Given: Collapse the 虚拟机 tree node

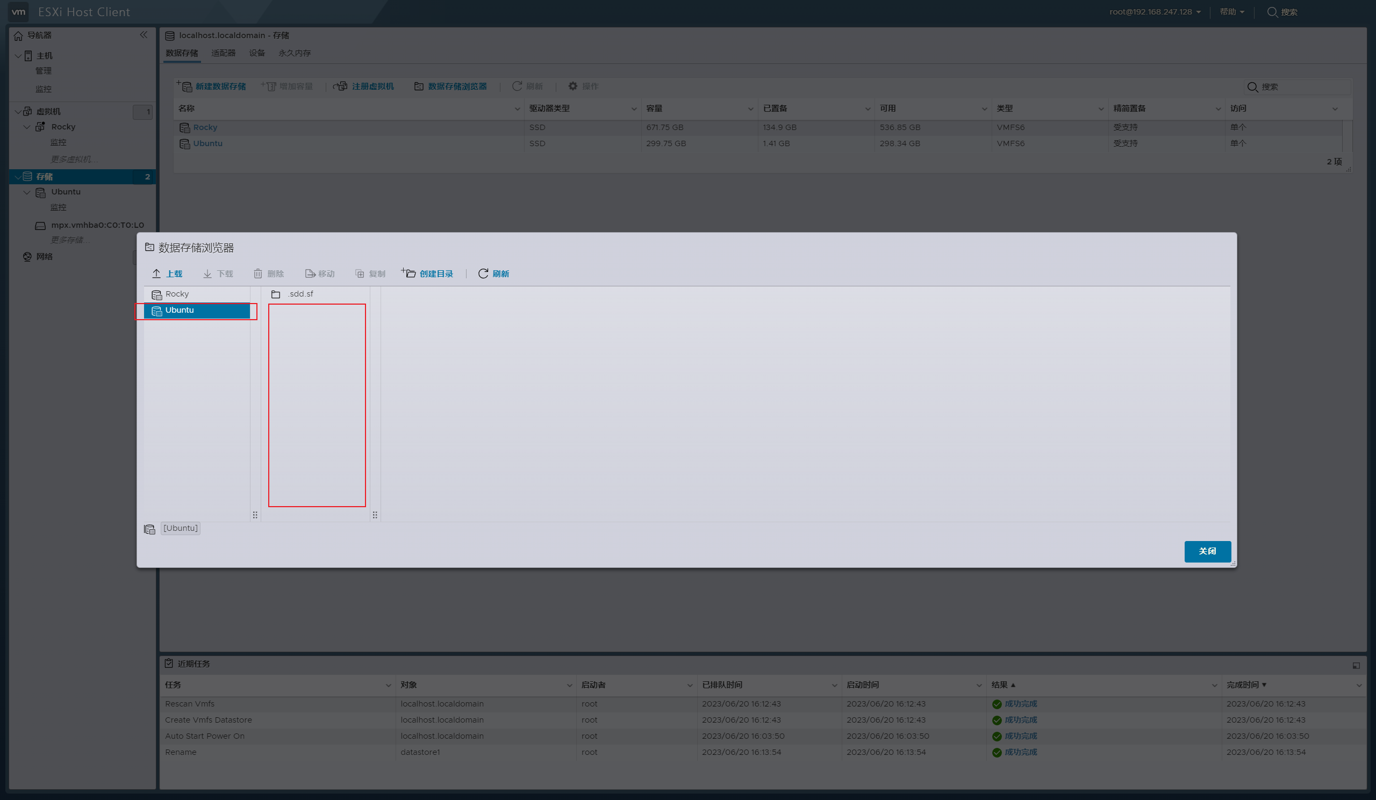Looking at the screenshot, I should click(x=18, y=111).
